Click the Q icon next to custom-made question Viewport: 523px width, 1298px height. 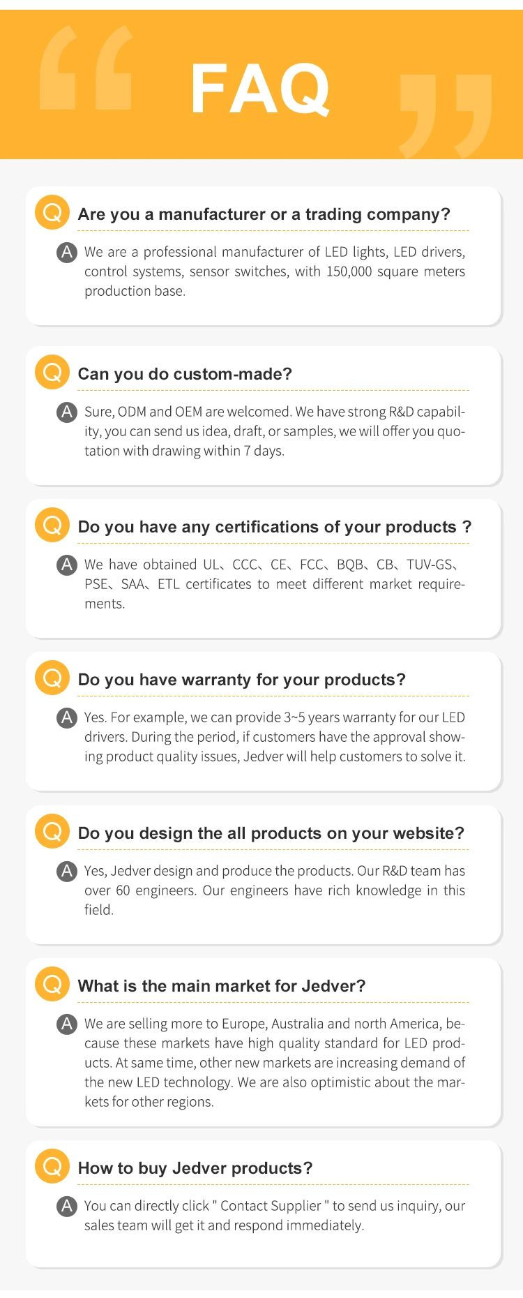[x=52, y=372]
